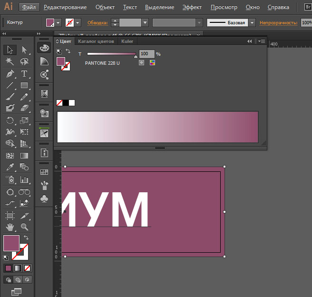Switch toolbar paint mode to Gradient

point(18,268)
